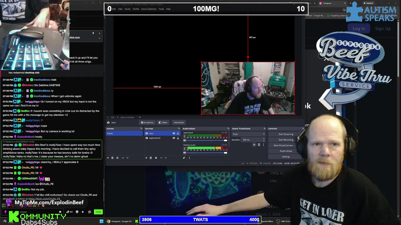Open chat settings gear icon
Image resolution: width=401 pixels, height=225 pixels.
coord(83,212)
